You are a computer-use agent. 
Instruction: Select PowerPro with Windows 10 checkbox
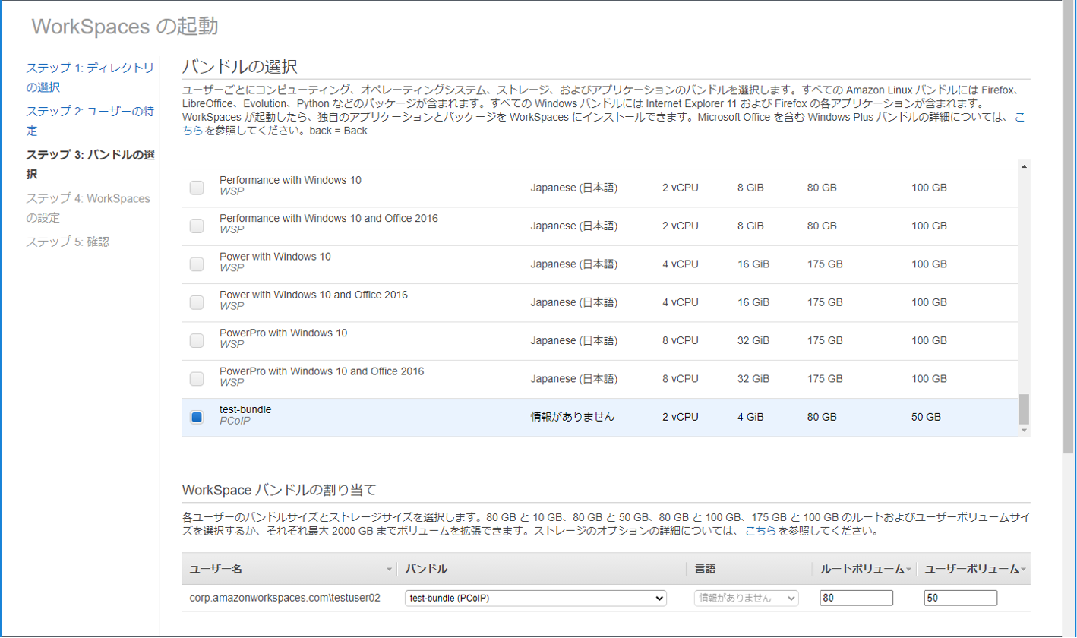point(197,340)
